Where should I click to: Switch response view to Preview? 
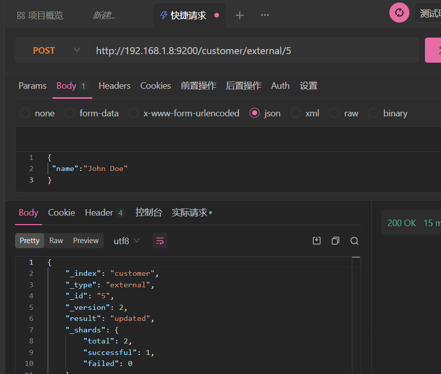coord(86,241)
